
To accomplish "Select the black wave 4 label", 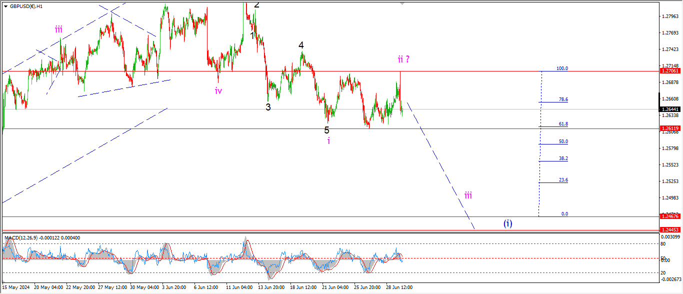I will tap(301, 45).
